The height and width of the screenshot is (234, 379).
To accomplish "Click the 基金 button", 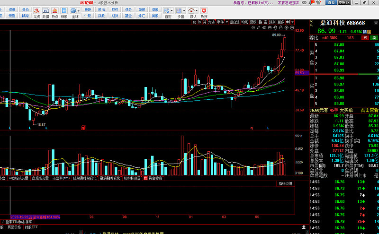I will pos(128,16).
